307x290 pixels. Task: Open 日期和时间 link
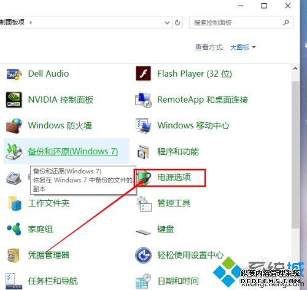178,281
